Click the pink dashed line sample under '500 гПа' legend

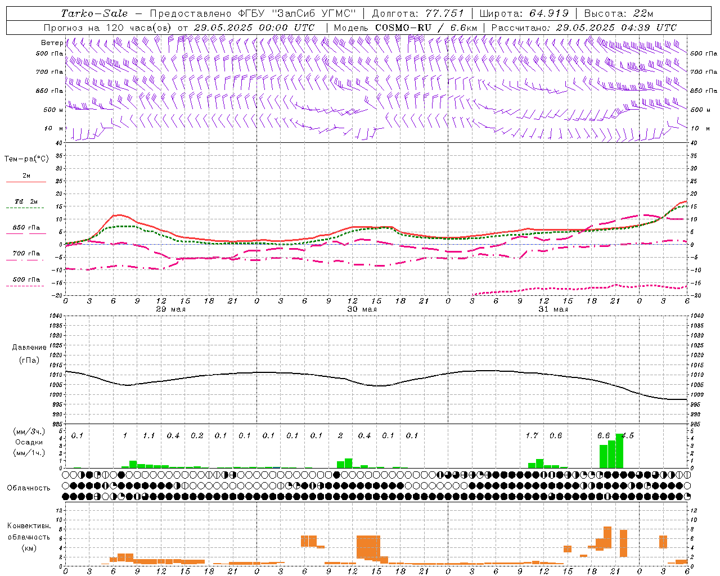[x=25, y=286]
